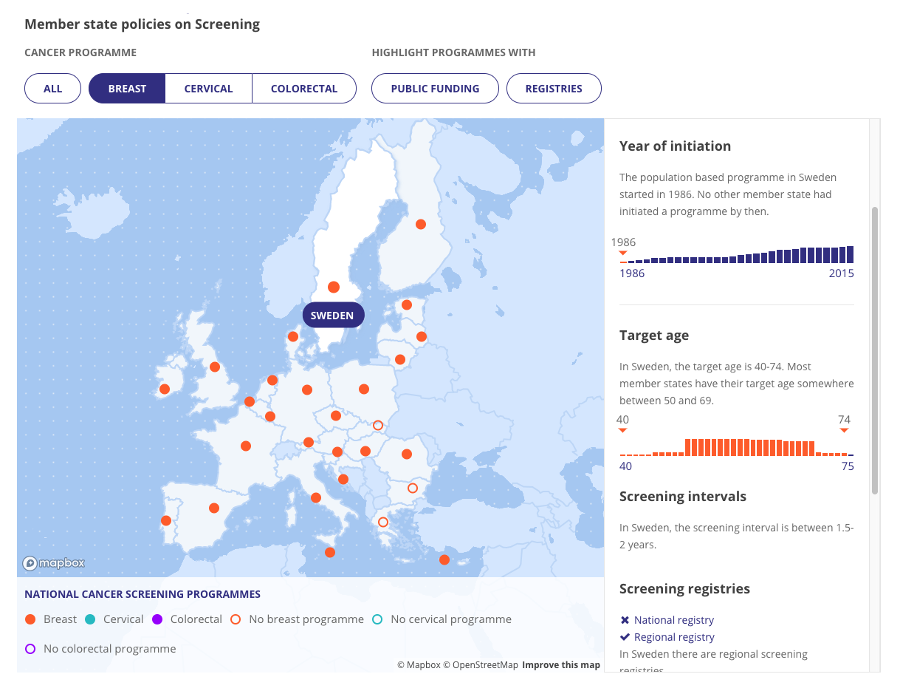The image size is (900, 691).
Task: Click the Sweden country label
Action: 332,316
